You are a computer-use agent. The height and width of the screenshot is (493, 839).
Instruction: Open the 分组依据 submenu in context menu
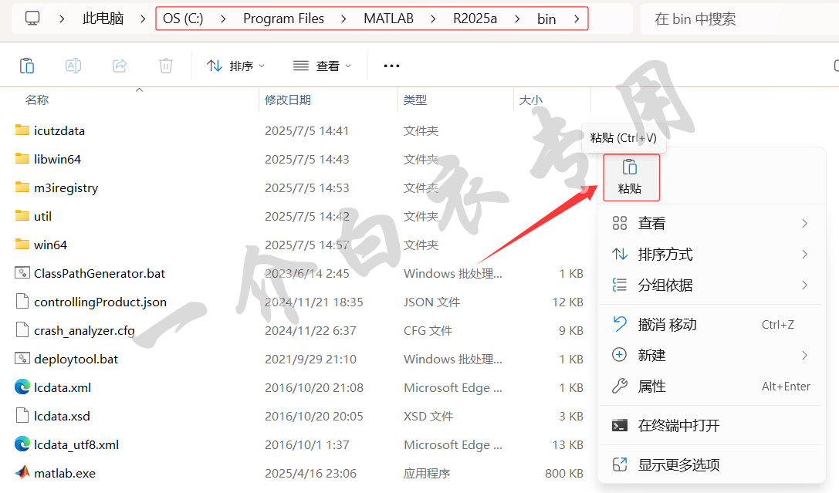coord(711,285)
